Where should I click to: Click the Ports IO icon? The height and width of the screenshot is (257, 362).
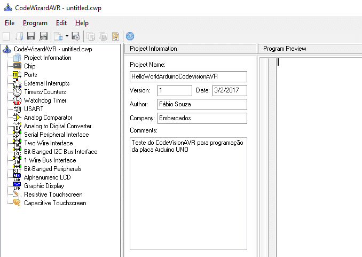click(x=17, y=75)
